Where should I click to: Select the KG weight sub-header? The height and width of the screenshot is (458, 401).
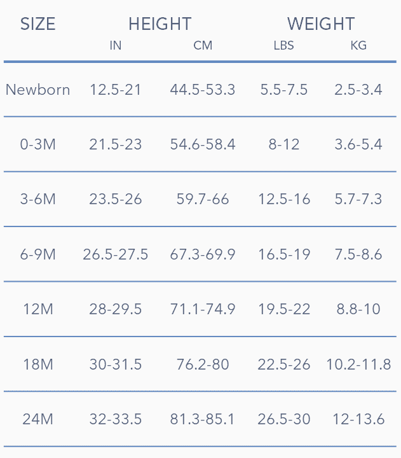point(358,46)
